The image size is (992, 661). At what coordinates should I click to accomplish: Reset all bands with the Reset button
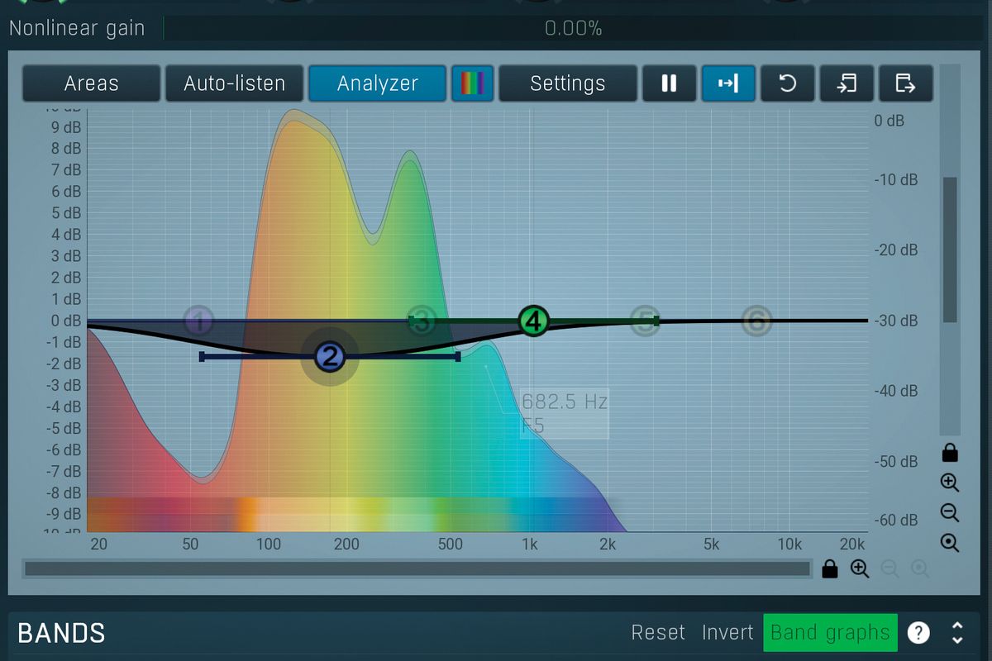point(658,632)
